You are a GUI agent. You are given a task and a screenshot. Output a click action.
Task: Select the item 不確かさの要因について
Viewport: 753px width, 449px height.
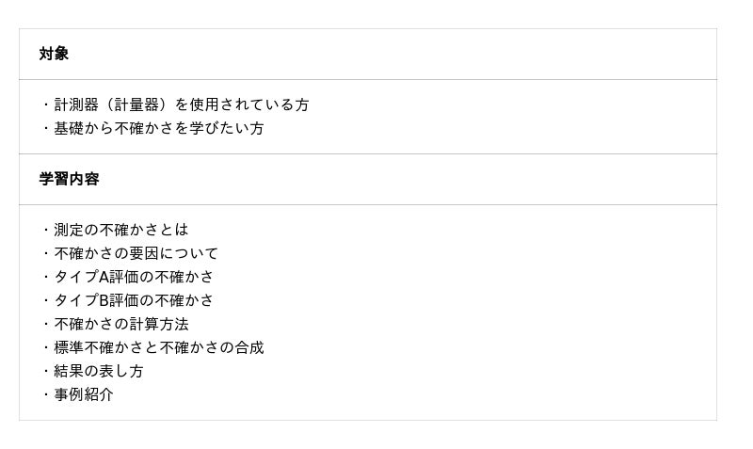[x=136, y=253]
